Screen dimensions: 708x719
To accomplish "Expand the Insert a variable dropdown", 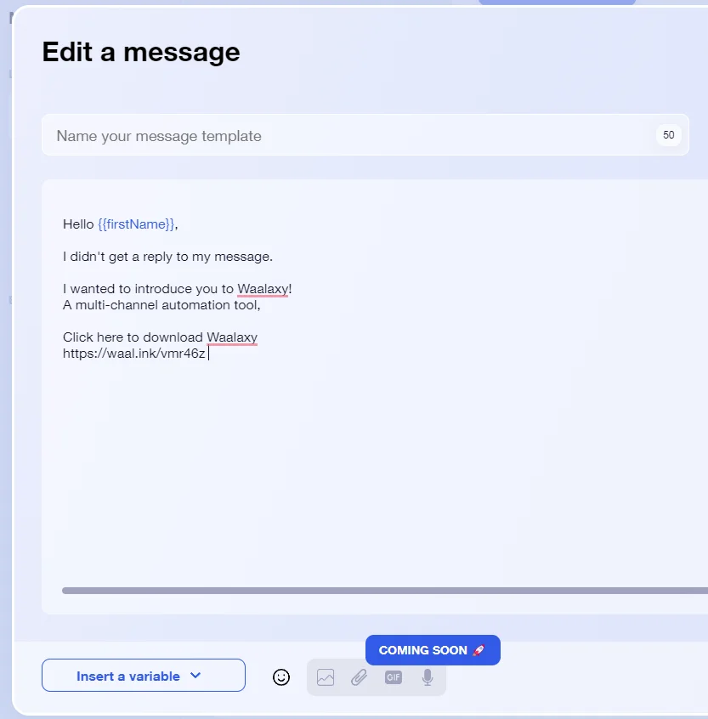I will [144, 676].
